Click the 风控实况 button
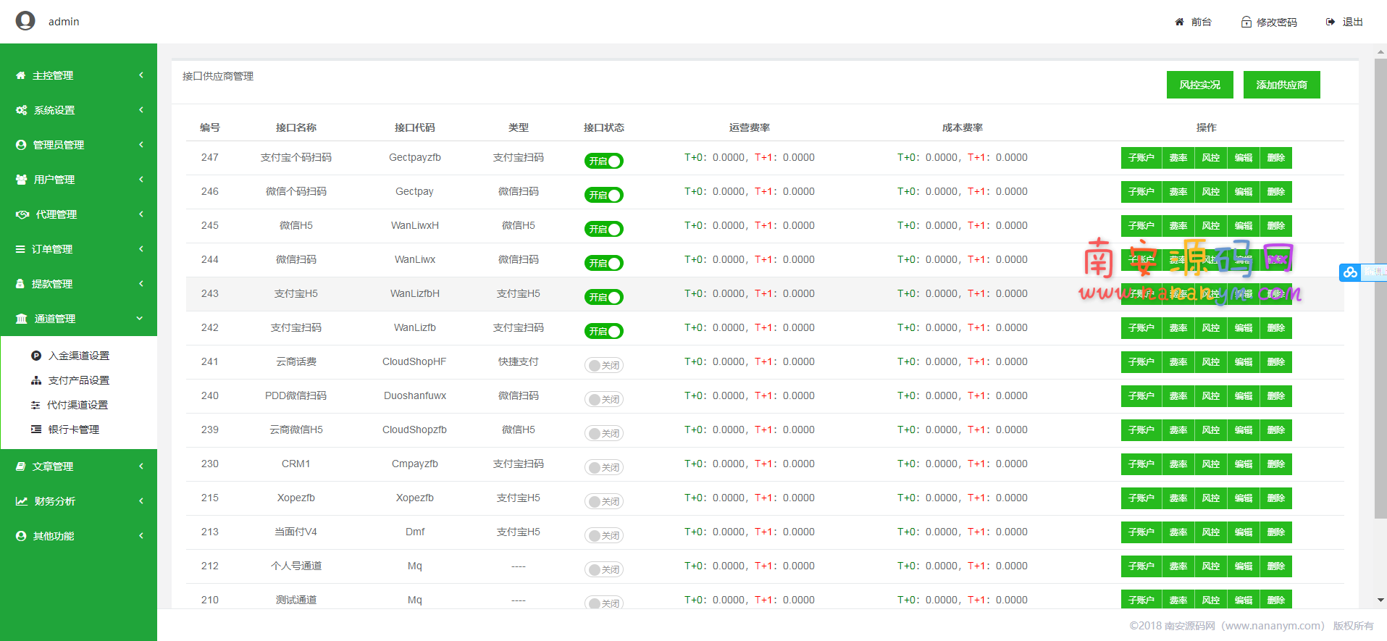This screenshot has height=641, width=1387. [1199, 85]
